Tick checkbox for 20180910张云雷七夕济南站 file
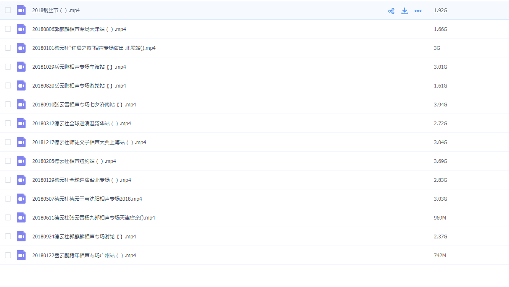The width and height of the screenshot is (509, 287). coord(8,104)
